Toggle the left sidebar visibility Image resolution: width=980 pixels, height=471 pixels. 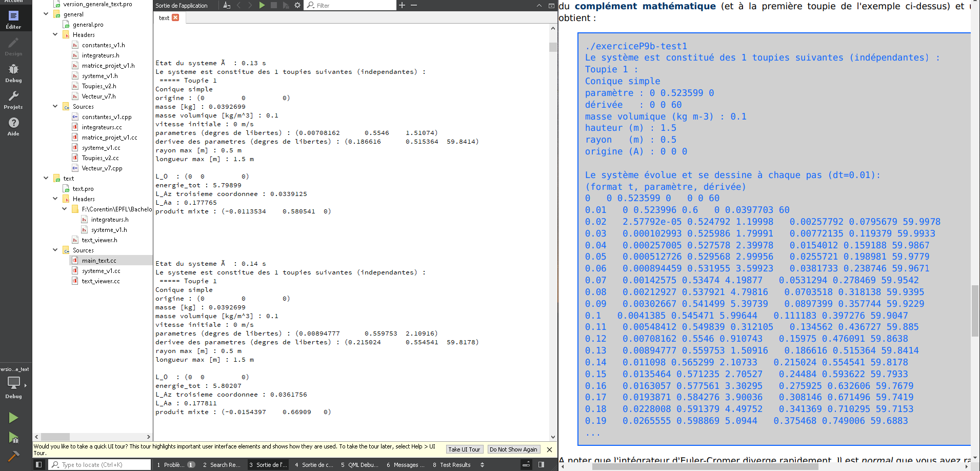click(x=38, y=464)
